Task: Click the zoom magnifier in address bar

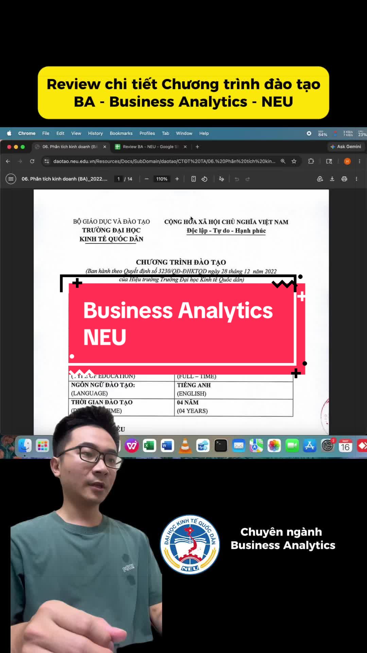Action: click(283, 161)
